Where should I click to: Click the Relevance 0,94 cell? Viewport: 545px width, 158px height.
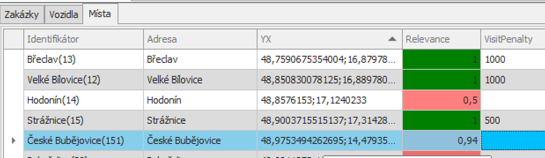(x=441, y=140)
